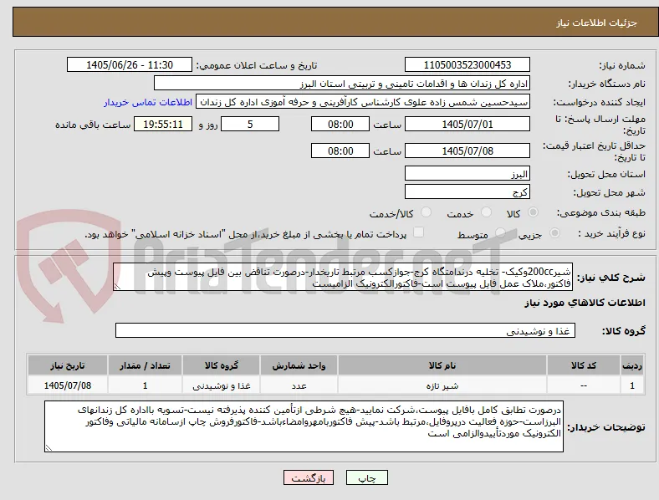
Task: Click the row number cell 1 under ردیف
Action: coord(631,385)
